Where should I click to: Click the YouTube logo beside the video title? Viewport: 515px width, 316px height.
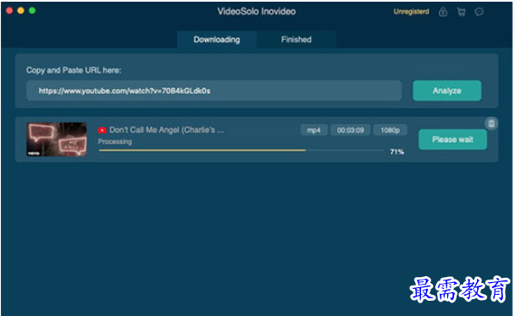(x=102, y=130)
